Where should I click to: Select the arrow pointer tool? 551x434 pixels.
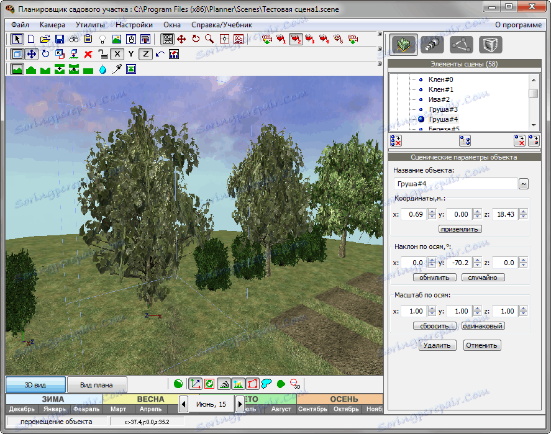tap(17, 39)
